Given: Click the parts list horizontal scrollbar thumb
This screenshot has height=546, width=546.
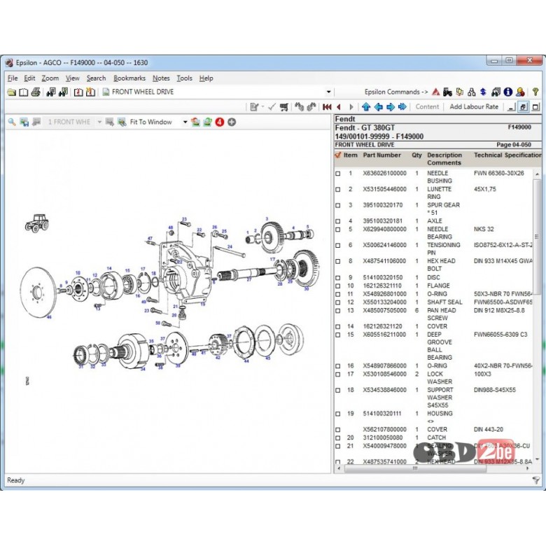Looking at the screenshot, I should [x=415, y=469].
